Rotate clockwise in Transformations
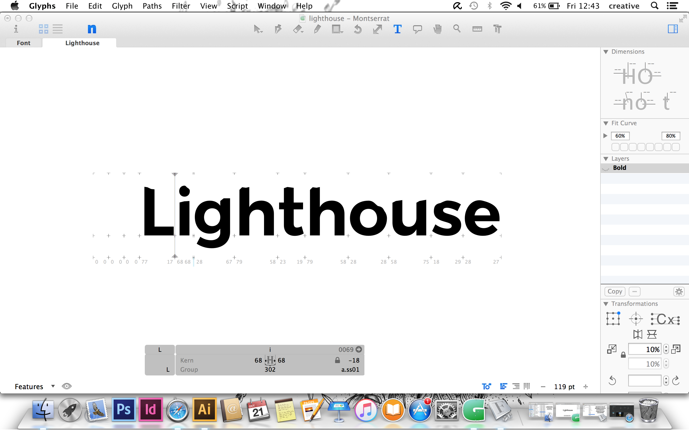Image resolution: width=689 pixels, height=430 pixels. (676, 381)
